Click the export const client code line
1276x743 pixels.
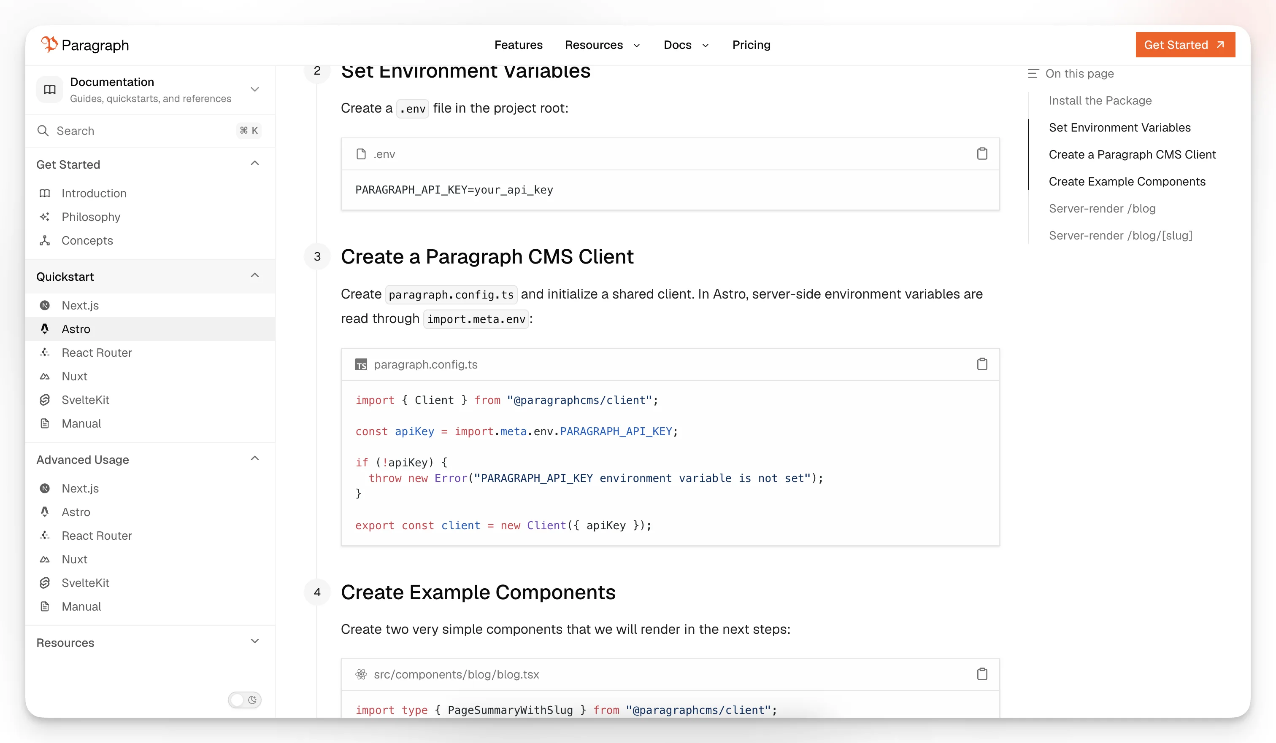pos(503,525)
